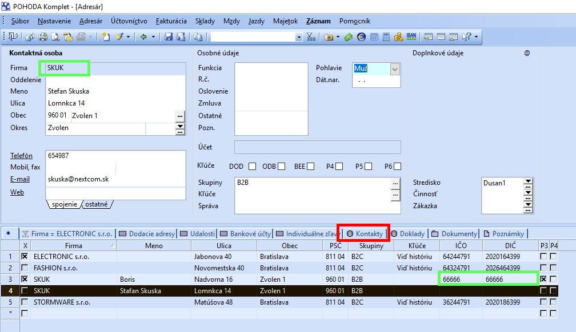Click the save-and-copy floppy icon
The image size is (576, 332).
click(x=181, y=37)
